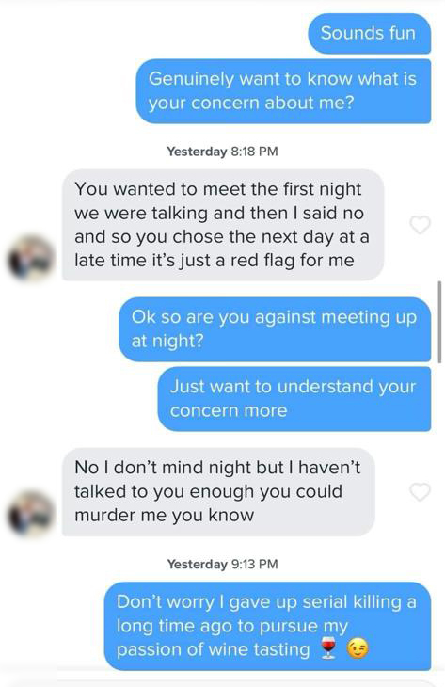
Task: Tap 'You wanted to meet the first night' message
Action: click(223, 225)
